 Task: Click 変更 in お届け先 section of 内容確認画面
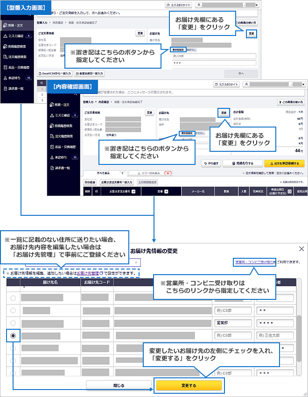224,113
